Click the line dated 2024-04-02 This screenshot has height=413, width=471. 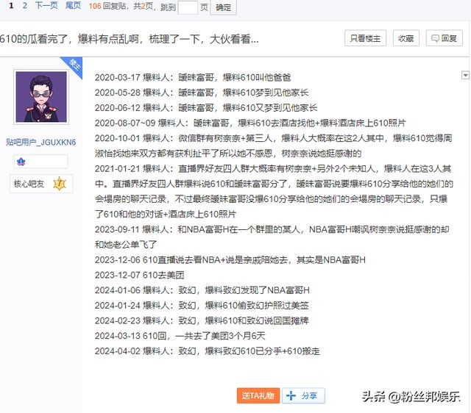[208, 351]
